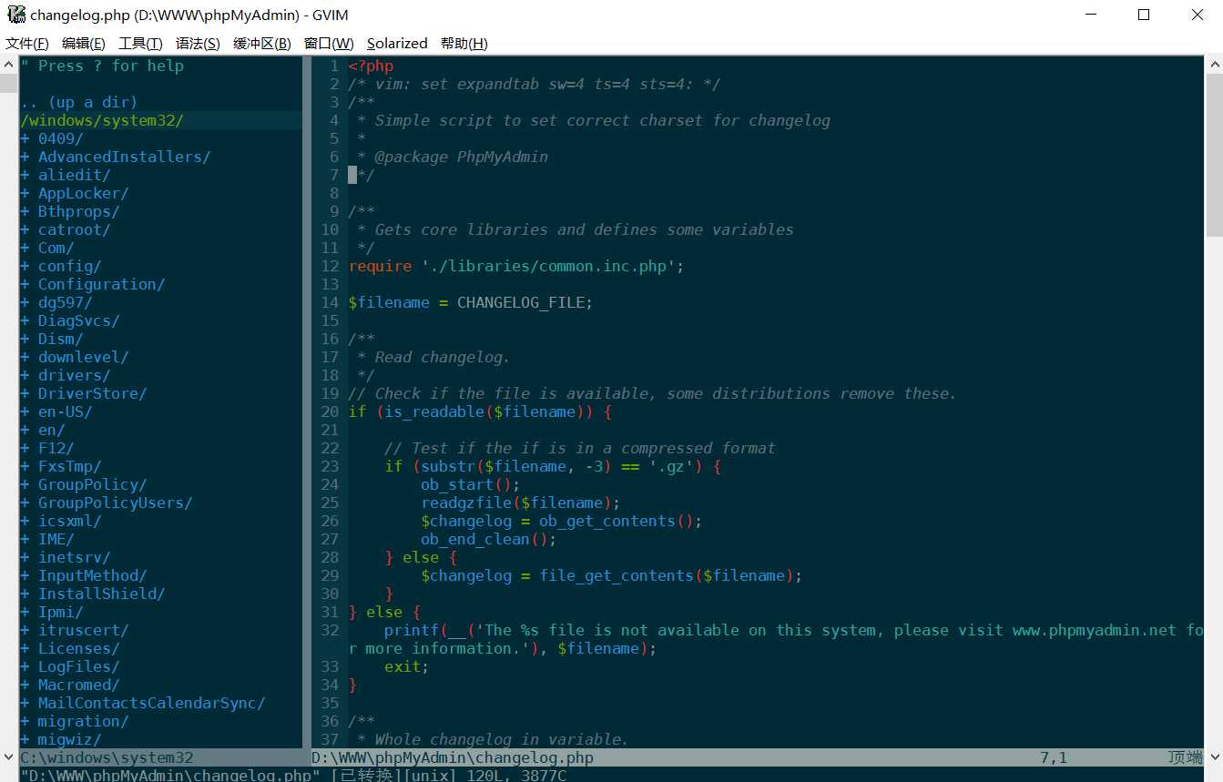Select the migwiz/ folder name

pyautogui.click(x=69, y=739)
